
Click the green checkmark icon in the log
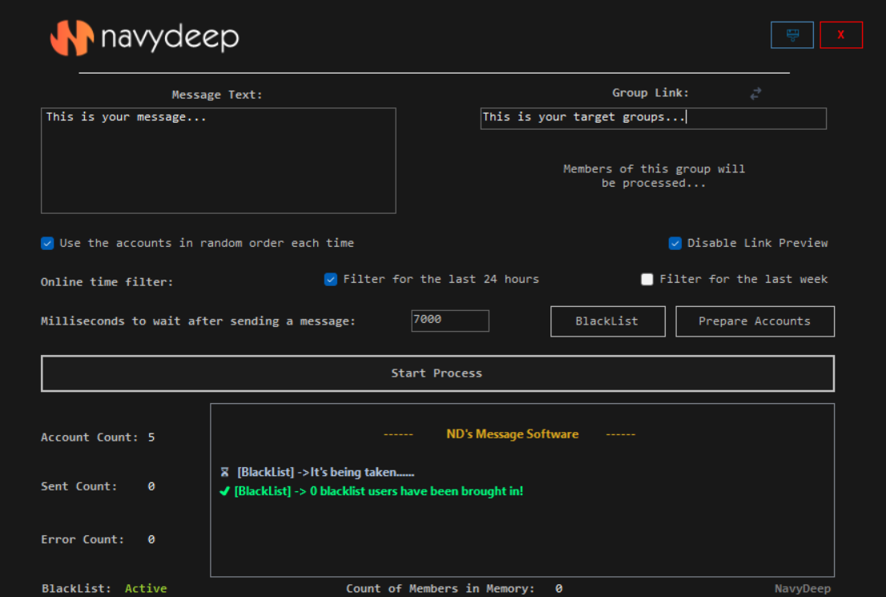224,491
